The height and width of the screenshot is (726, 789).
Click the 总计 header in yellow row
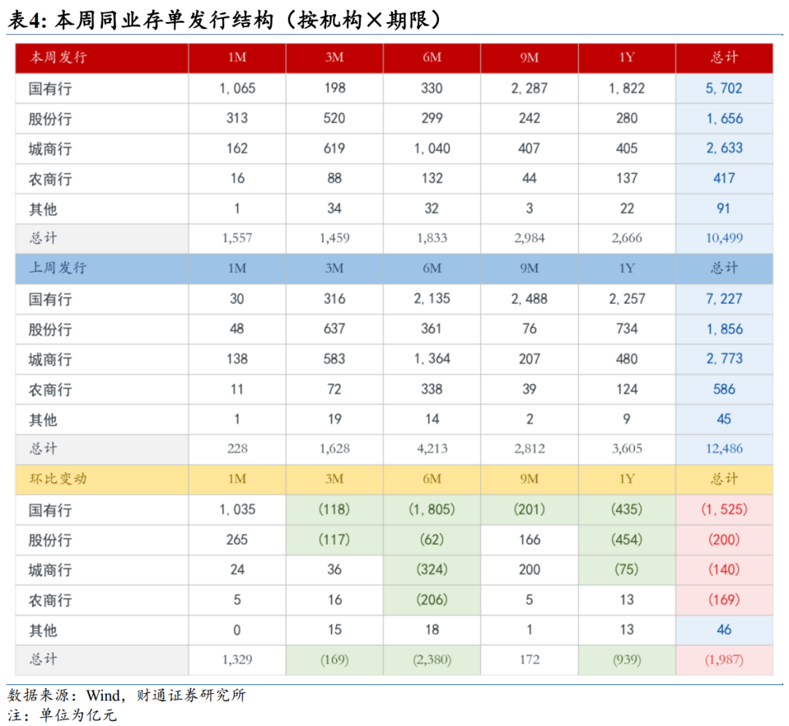(723, 479)
